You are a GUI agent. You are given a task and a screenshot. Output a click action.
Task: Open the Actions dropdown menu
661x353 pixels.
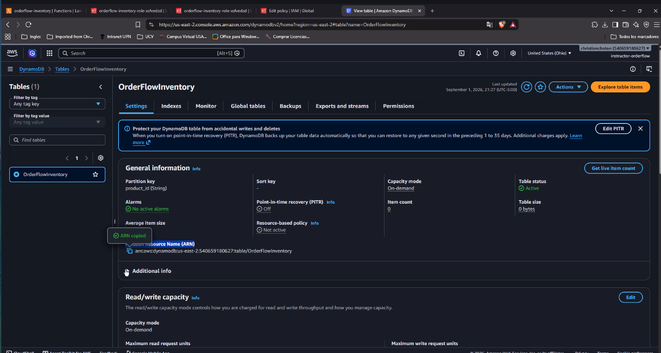tap(568, 87)
